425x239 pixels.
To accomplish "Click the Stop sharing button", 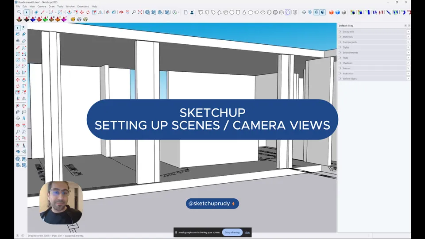I will pyautogui.click(x=232, y=232).
